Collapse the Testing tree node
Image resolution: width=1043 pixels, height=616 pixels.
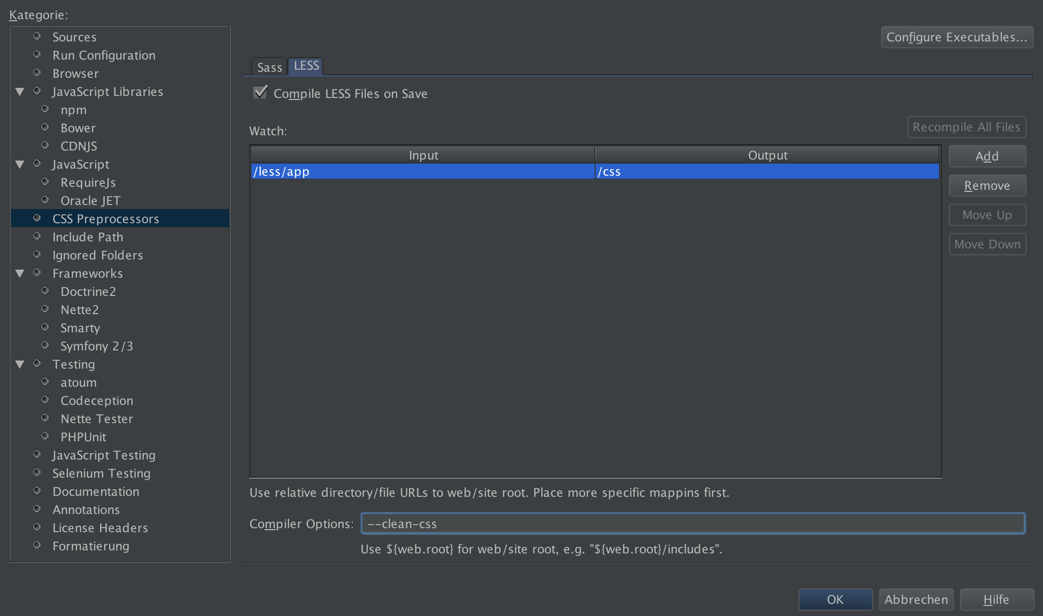point(20,365)
